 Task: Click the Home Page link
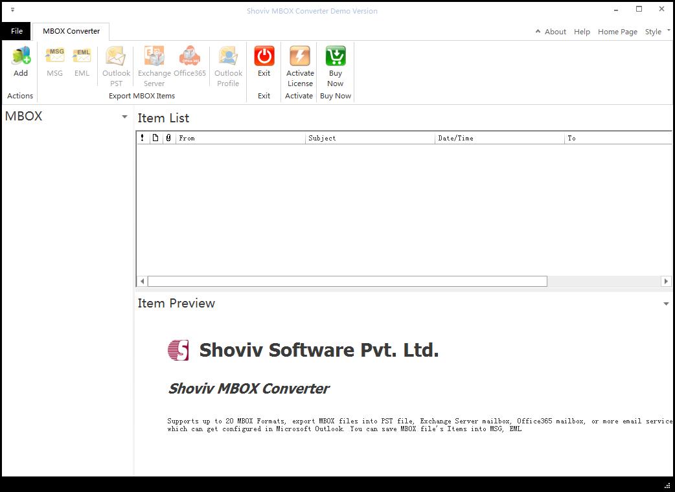[x=617, y=32]
